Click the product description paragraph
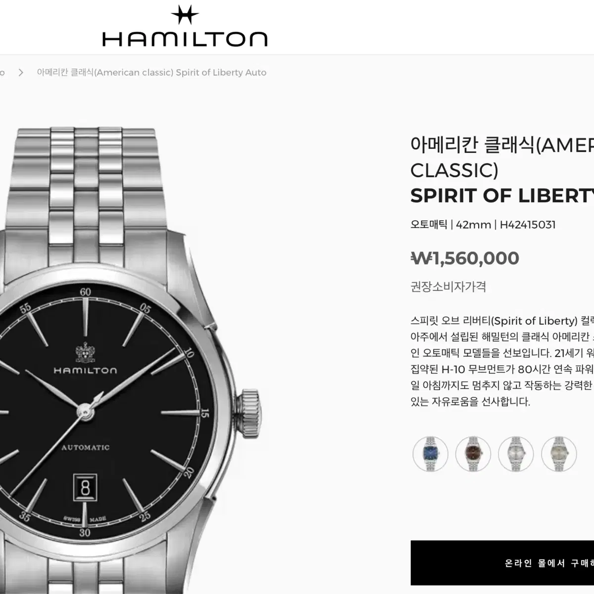The width and height of the screenshot is (594, 594). (x=502, y=361)
